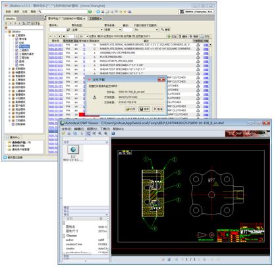Click the lookup icon beside the part number field
This screenshot has width=278, height=268.
pyautogui.click(x=69, y=30)
